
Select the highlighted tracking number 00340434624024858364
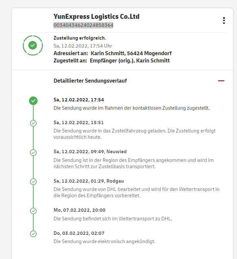83,25
